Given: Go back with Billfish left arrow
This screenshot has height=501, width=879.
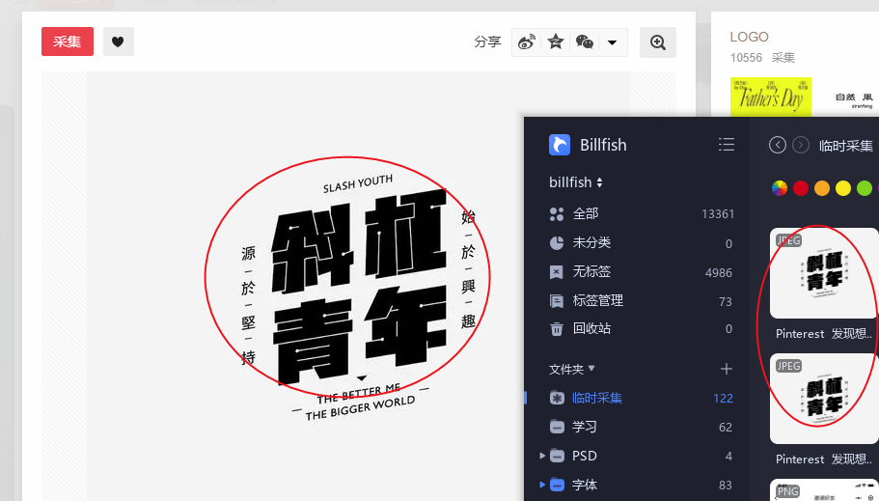Looking at the screenshot, I should pos(778,146).
